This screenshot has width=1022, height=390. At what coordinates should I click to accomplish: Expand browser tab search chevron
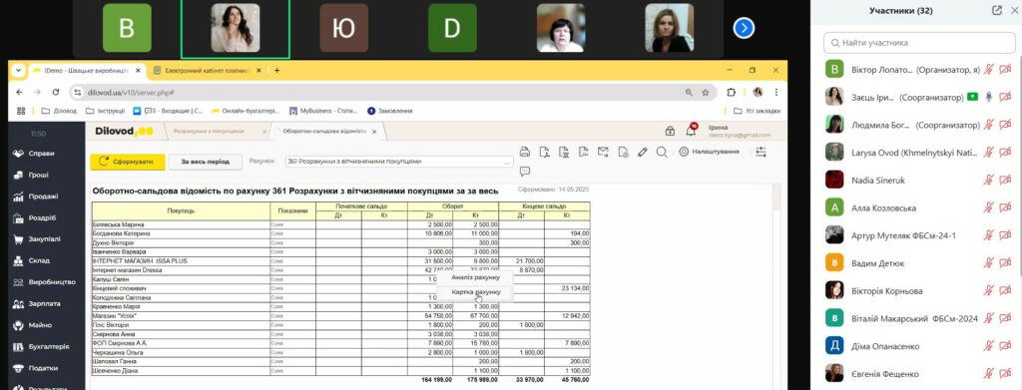click(x=18, y=70)
